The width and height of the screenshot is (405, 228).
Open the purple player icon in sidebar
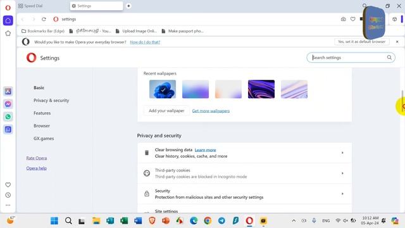[8, 129]
